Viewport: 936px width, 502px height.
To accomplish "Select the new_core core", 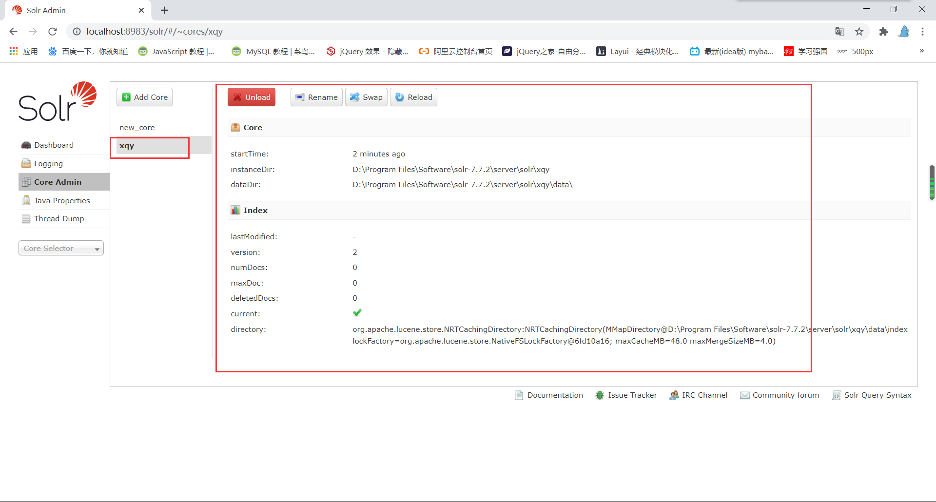I will [137, 128].
